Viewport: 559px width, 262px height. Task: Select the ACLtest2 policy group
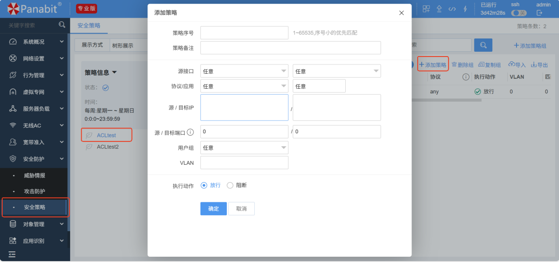[108, 147]
